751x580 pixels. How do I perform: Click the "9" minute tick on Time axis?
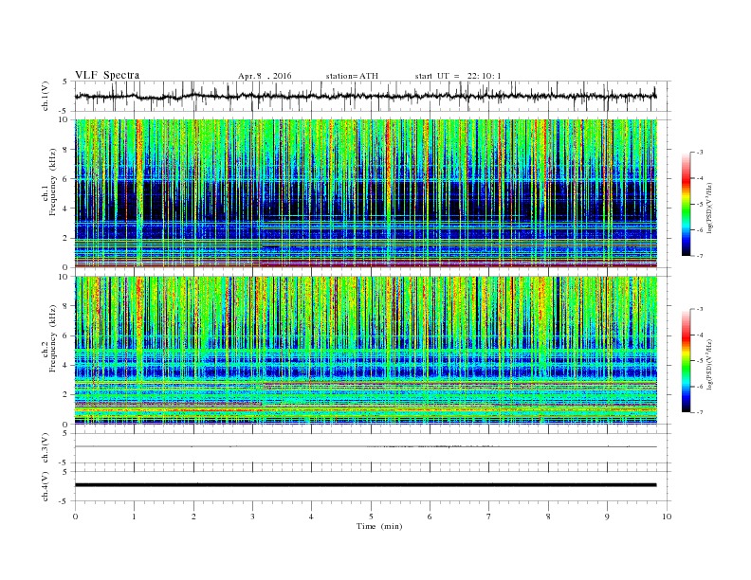(607, 517)
